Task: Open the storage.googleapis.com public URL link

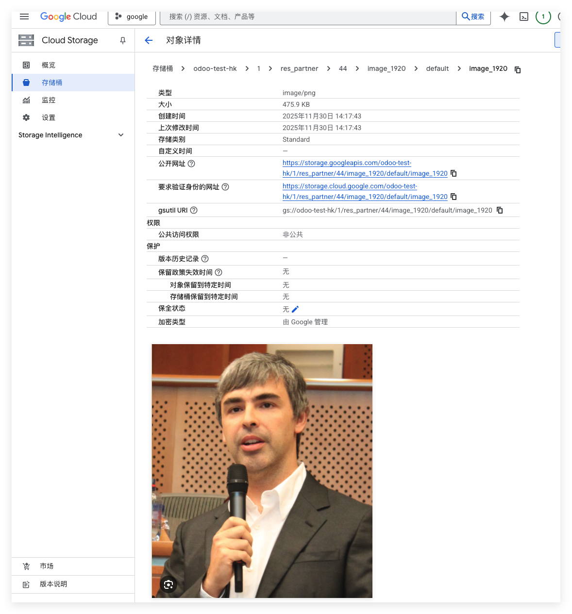Action: 347,163
